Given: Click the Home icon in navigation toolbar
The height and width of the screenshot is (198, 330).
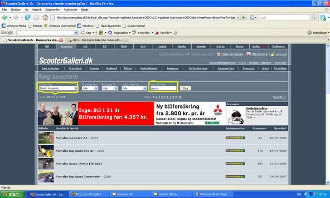Looking at the screenshot, I should [46, 17].
